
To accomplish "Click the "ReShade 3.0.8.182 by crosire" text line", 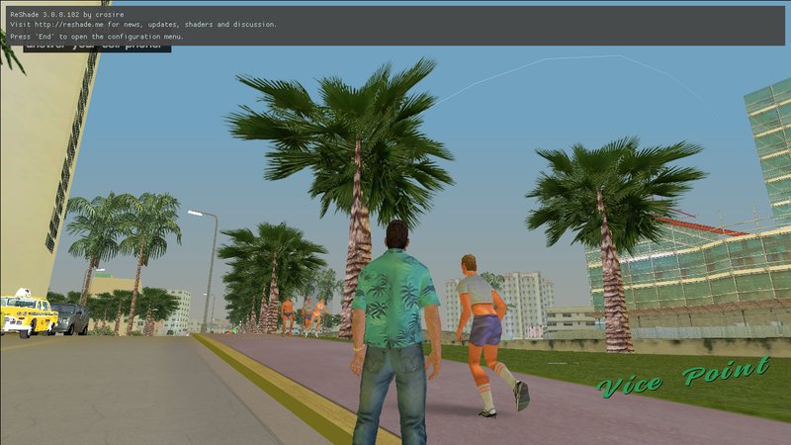I will [x=66, y=15].
